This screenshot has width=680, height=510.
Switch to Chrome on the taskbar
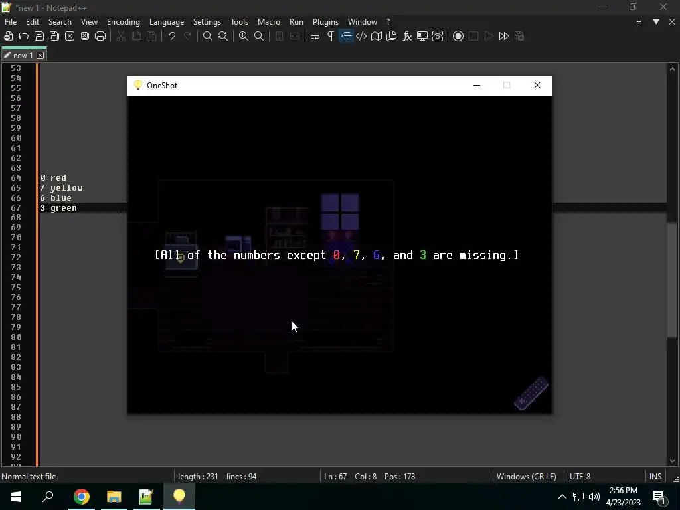82,497
